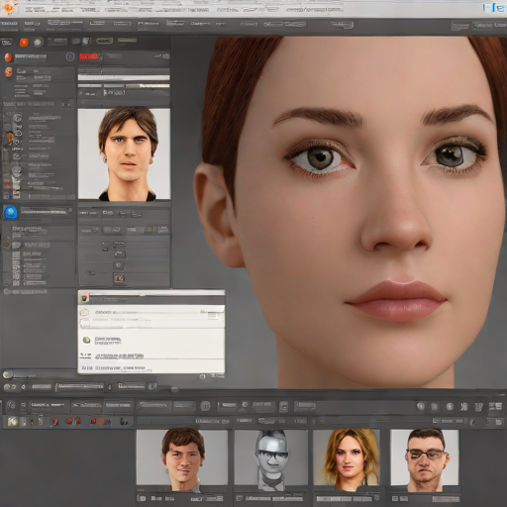Click the orange square icon in upper toolbar
The height and width of the screenshot is (507, 507).
pyautogui.click(x=24, y=43)
